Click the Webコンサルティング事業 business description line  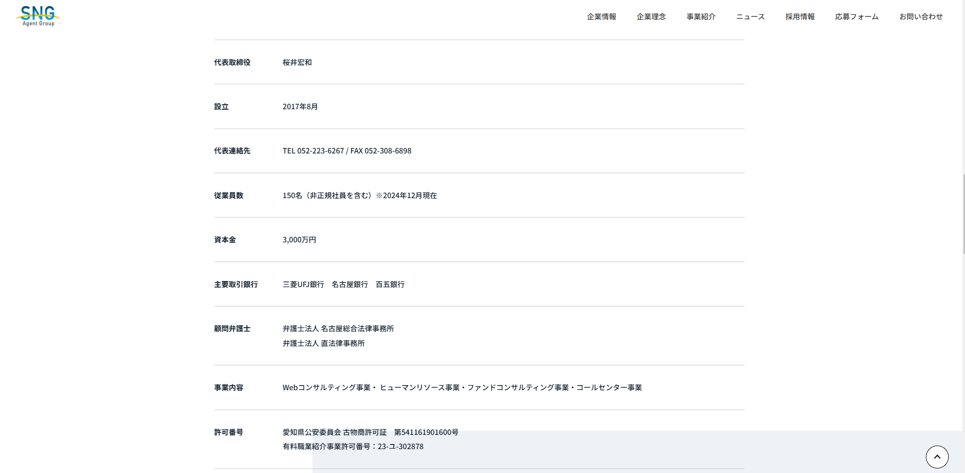(462, 388)
